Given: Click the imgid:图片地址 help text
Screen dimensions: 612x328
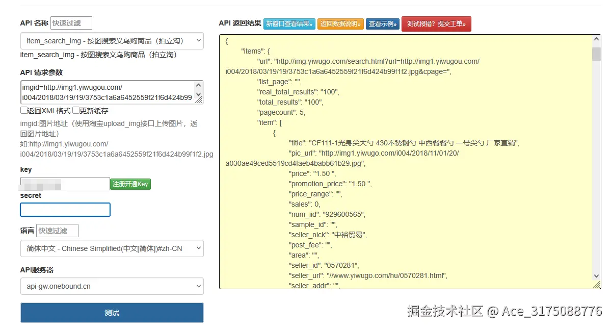Looking at the screenshot, I should pyautogui.click(x=109, y=129).
